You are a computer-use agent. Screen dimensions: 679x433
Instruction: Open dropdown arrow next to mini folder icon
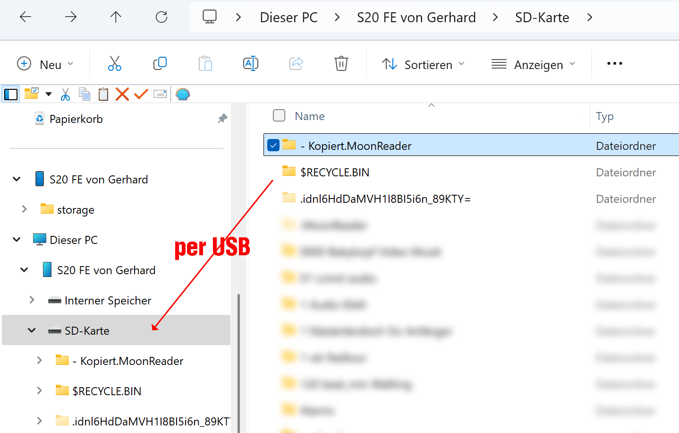pos(49,94)
